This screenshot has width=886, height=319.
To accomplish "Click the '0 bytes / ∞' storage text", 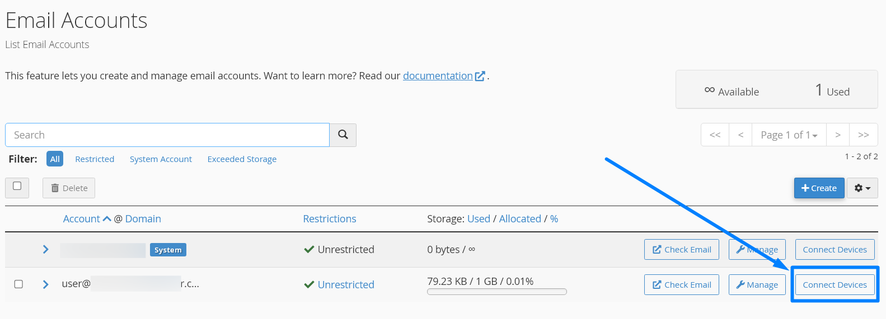I will click(x=451, y=250).
